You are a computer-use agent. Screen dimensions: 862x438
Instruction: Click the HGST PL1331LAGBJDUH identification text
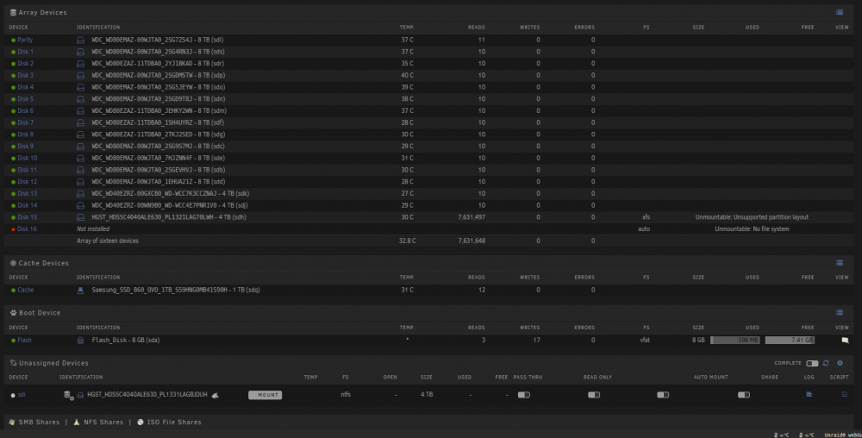coord(147,395)
